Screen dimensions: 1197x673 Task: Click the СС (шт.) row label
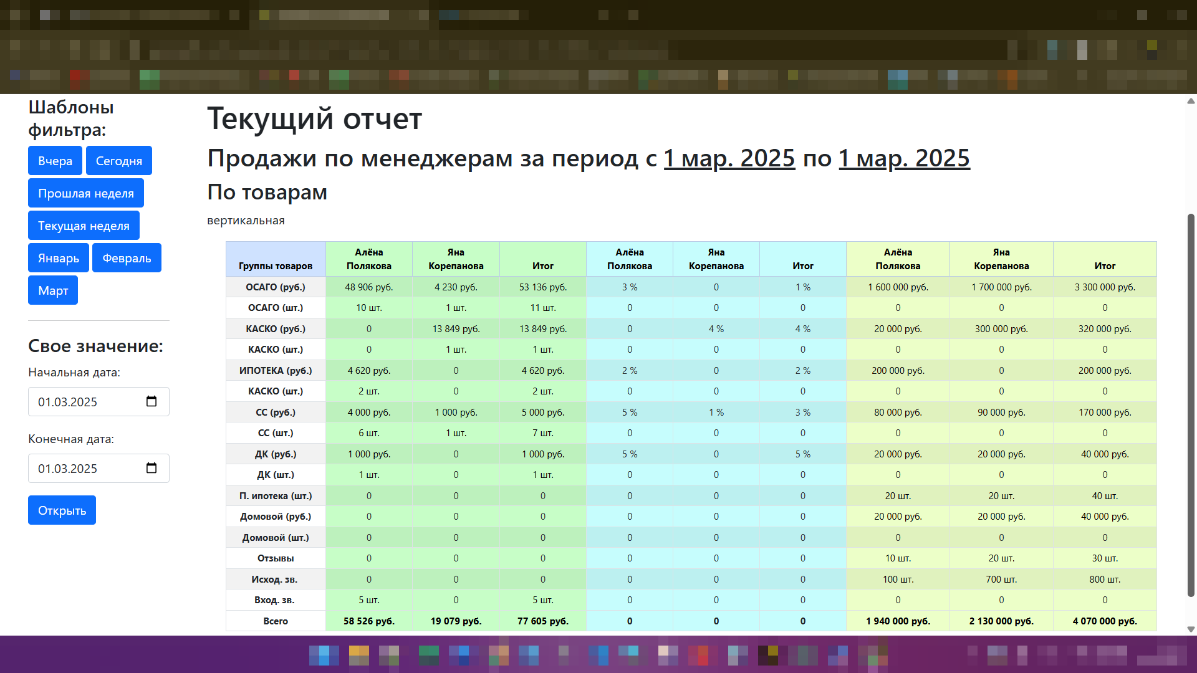276,433
